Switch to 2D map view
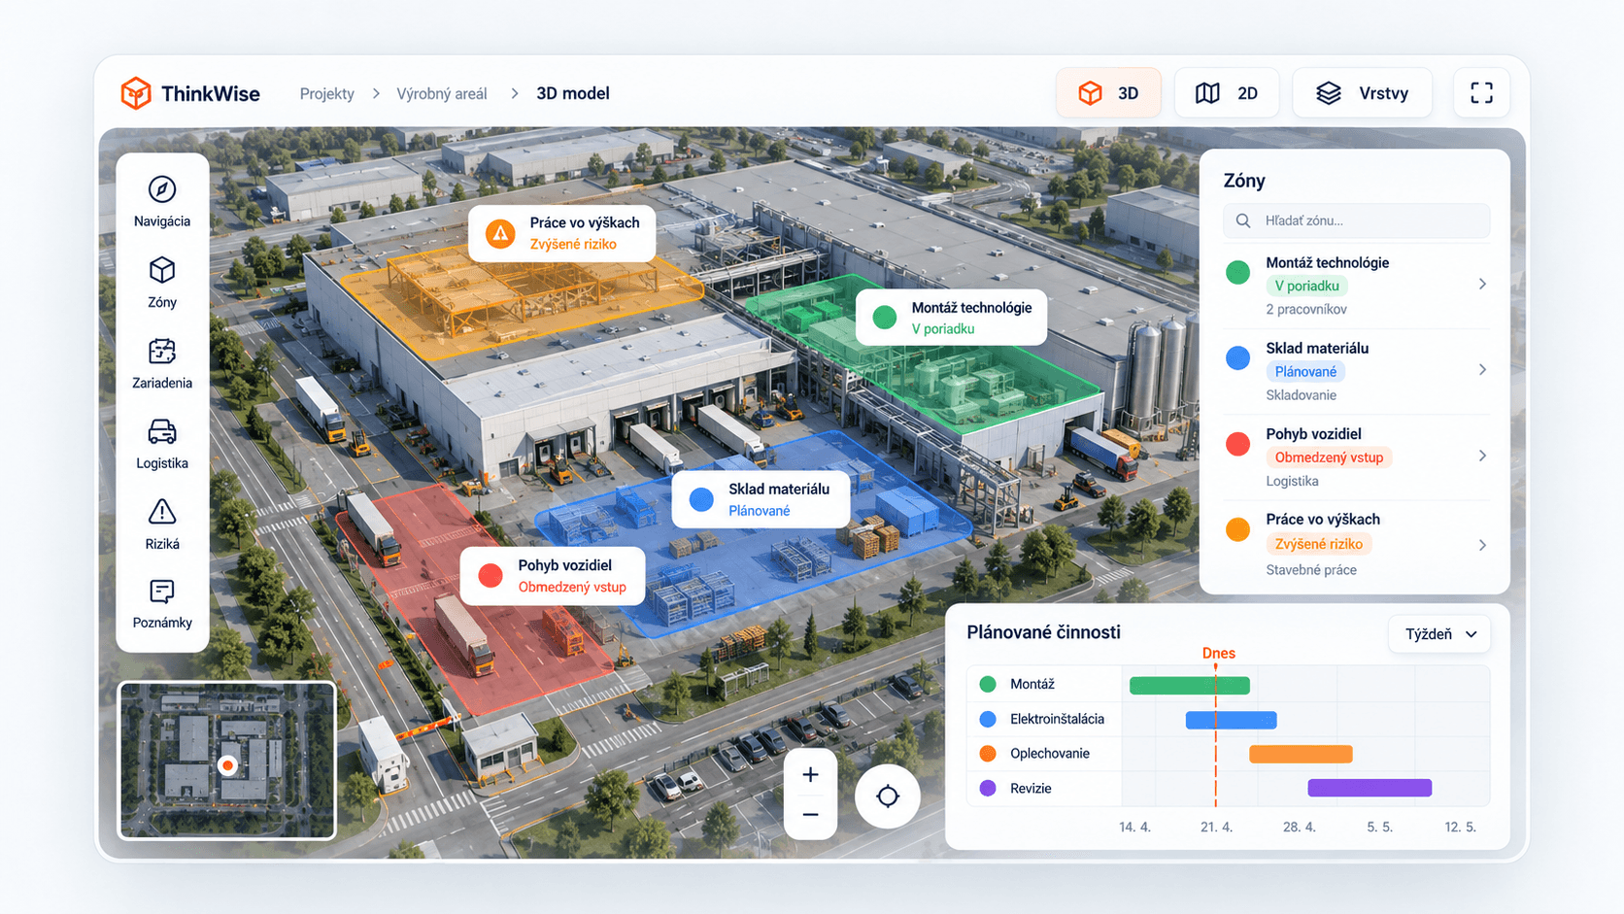Image resolution: width=1624 pixels, height=914 pixels. [x=1227, y=93]
